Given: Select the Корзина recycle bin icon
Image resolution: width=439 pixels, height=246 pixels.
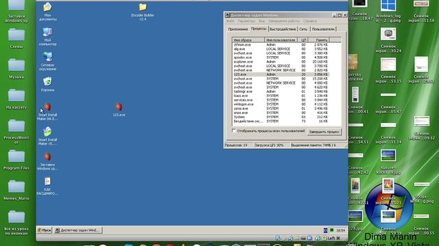Looking at the screenshot, I should [47, 82].
